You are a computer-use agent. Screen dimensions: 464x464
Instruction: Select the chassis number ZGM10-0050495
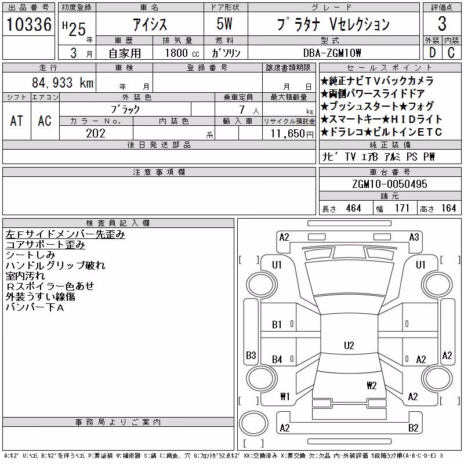390,184
